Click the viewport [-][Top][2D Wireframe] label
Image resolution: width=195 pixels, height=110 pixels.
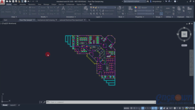tap(8, 23)
